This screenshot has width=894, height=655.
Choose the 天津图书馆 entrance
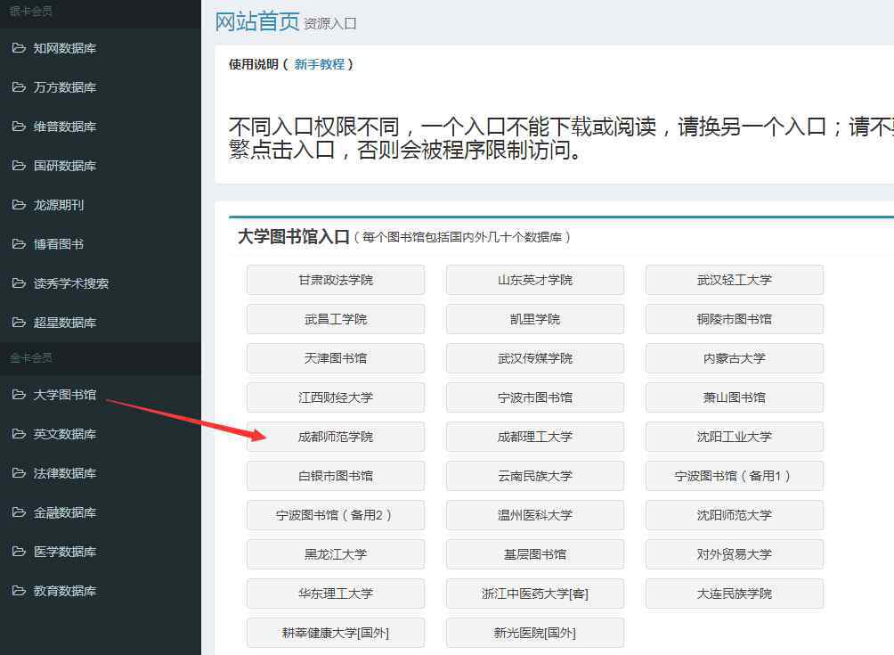click(336, 358)
